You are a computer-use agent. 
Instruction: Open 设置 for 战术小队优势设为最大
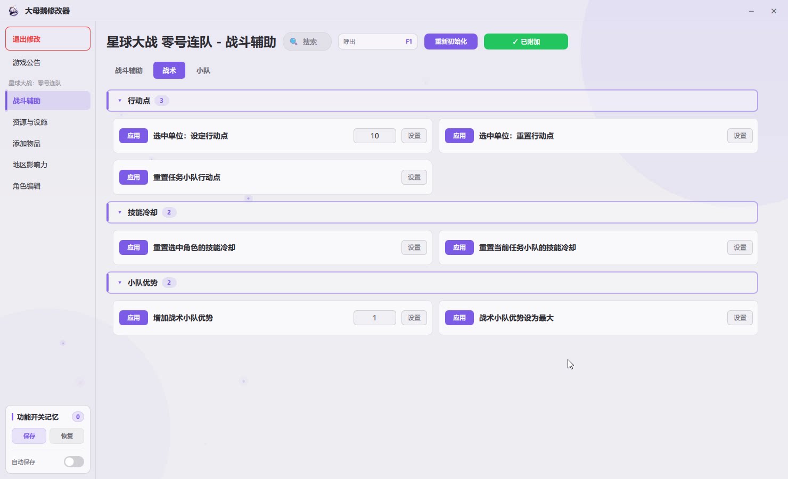point(740,318)
